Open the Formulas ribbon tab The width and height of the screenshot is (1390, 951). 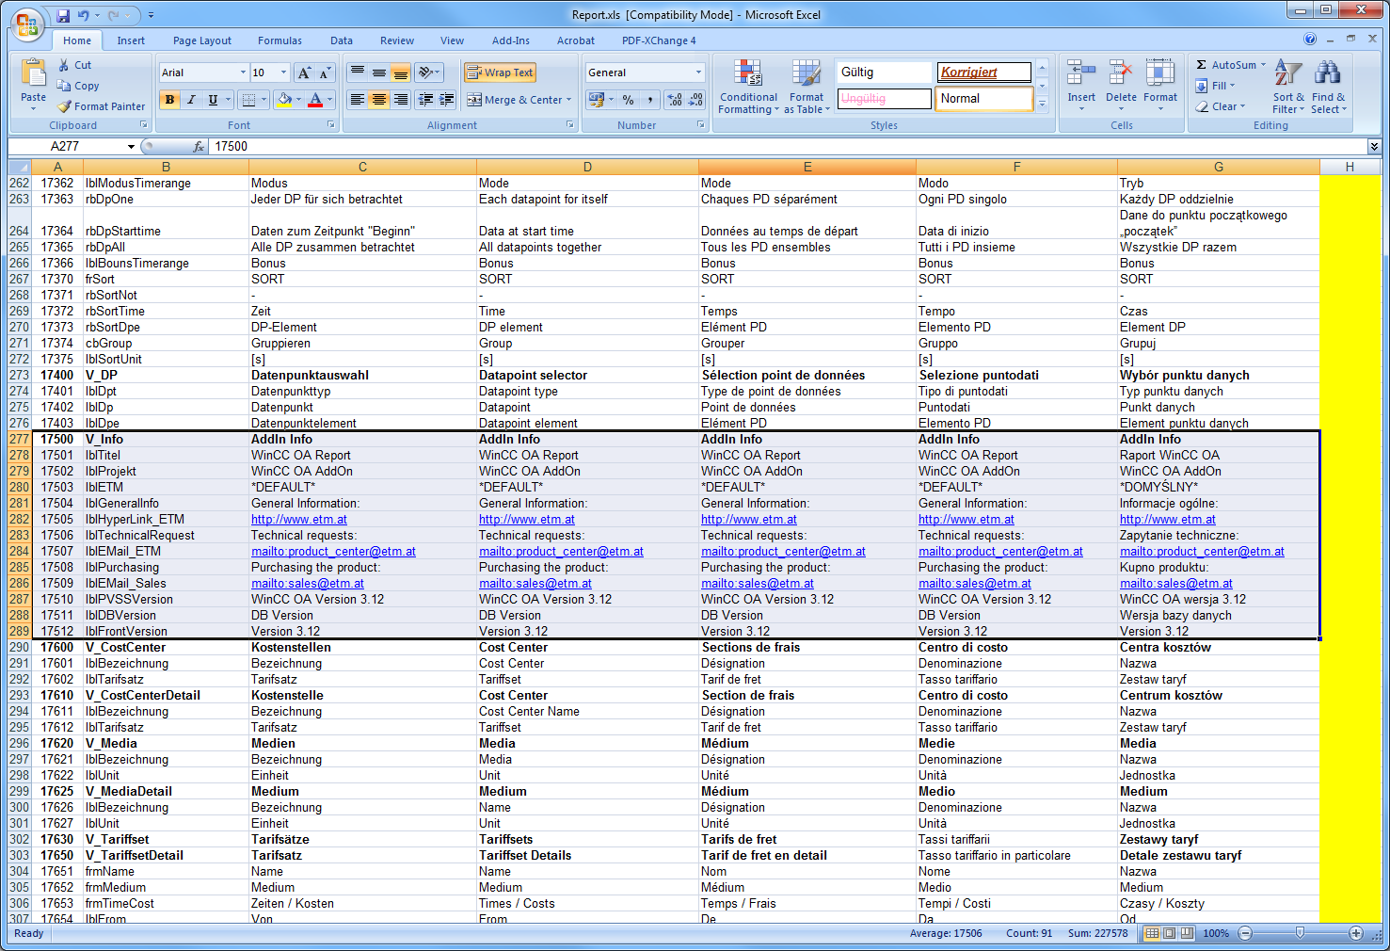click(280, 40)
